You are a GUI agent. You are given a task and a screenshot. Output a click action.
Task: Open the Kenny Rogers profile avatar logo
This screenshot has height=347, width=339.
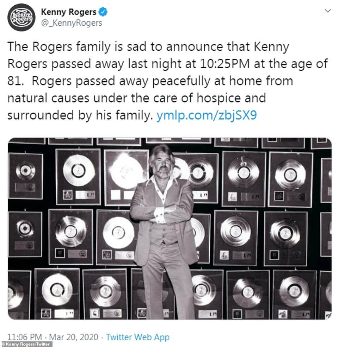[x=21, y=18]
